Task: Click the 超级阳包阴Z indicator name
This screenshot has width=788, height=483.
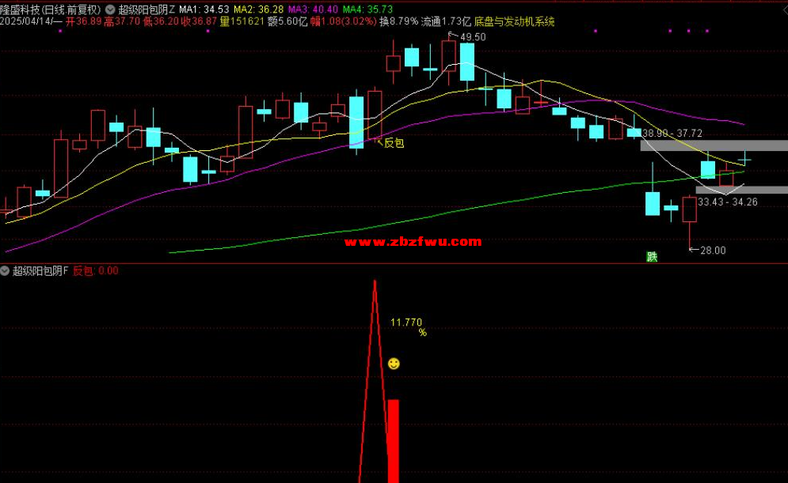Action: click(x=147, y=9)
